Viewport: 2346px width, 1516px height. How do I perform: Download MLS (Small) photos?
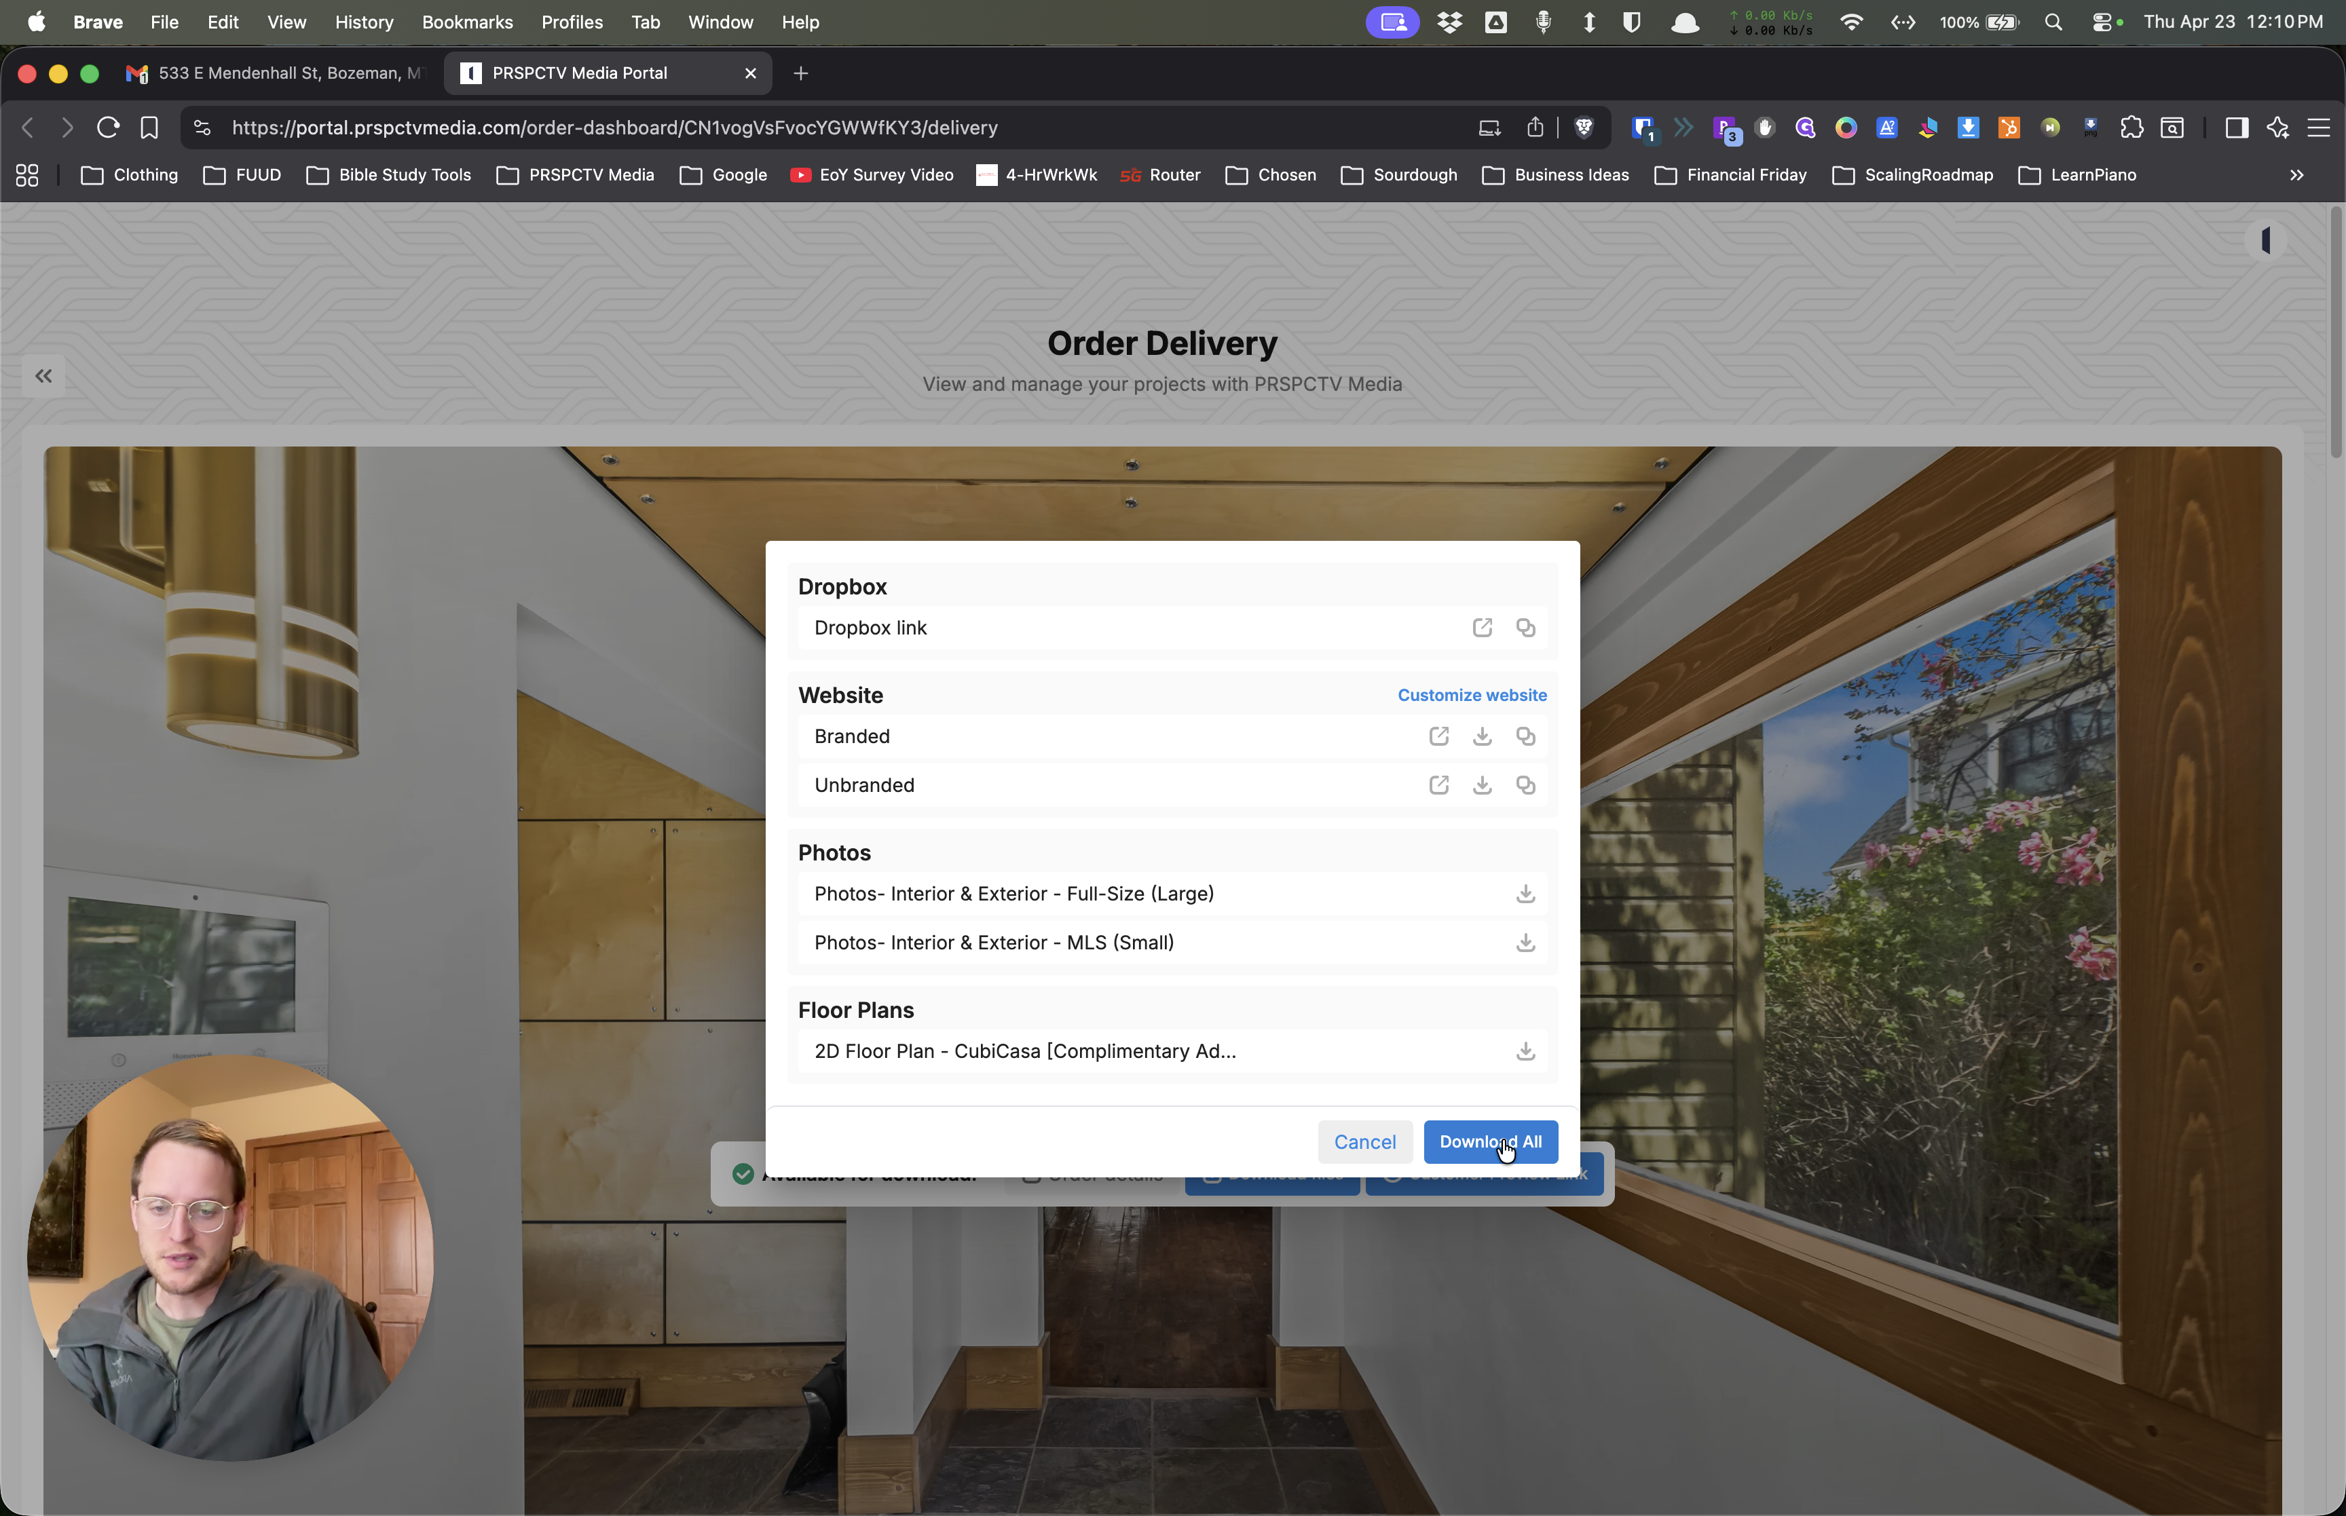click(x=1525, y=943)
